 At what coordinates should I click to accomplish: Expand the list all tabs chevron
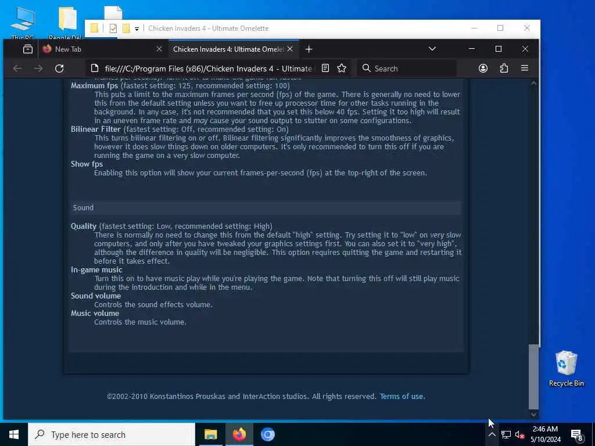coord(432,49)
